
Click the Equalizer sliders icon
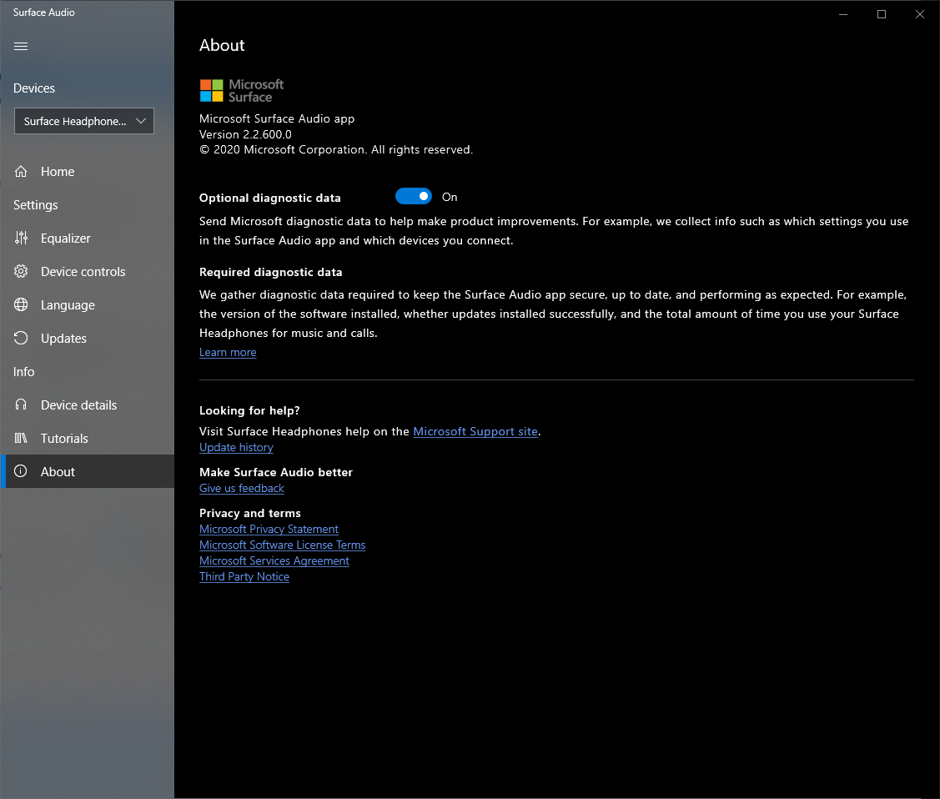click(21, 239)
